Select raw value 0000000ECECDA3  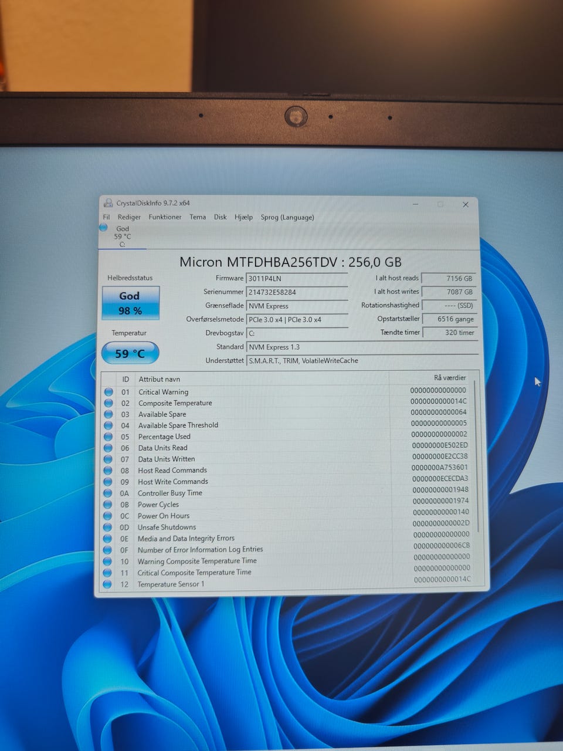pos(440,479)
